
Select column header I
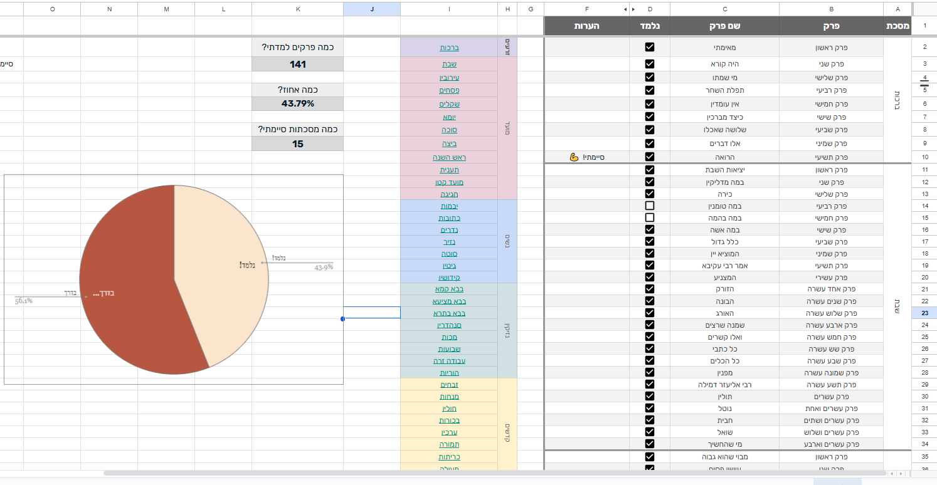point(448,9)
